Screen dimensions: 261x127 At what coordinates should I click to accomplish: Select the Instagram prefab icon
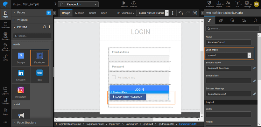[x=21, y=90]
